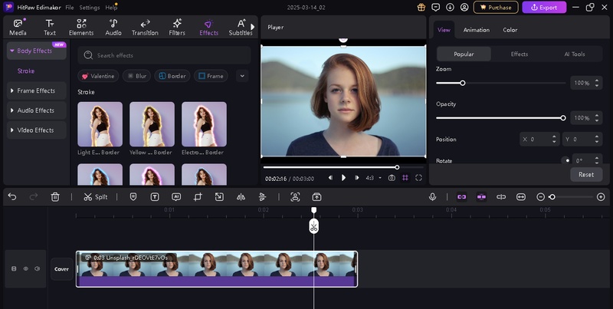Toggle track visibility eye icon
The image size is (613, 309).
pos(25,269)
